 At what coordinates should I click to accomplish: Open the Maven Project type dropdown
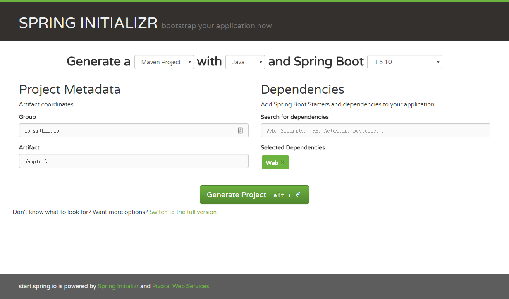click(x=164, y=62)
